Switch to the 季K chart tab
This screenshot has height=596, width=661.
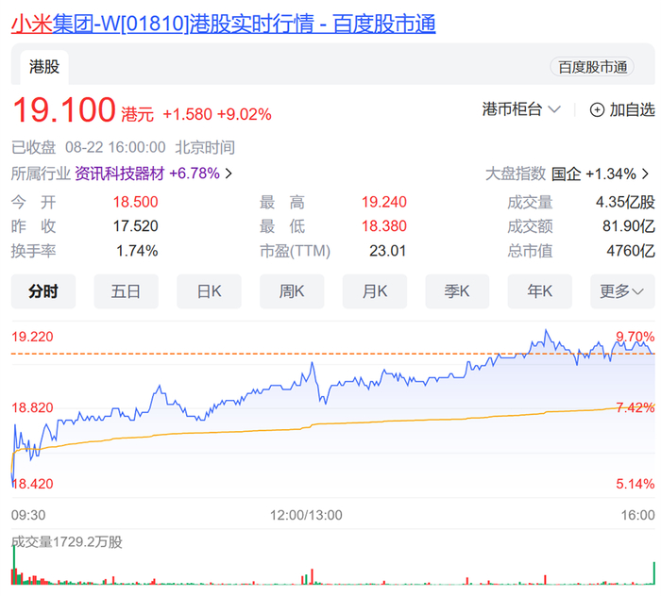click(x=457, y=291)
